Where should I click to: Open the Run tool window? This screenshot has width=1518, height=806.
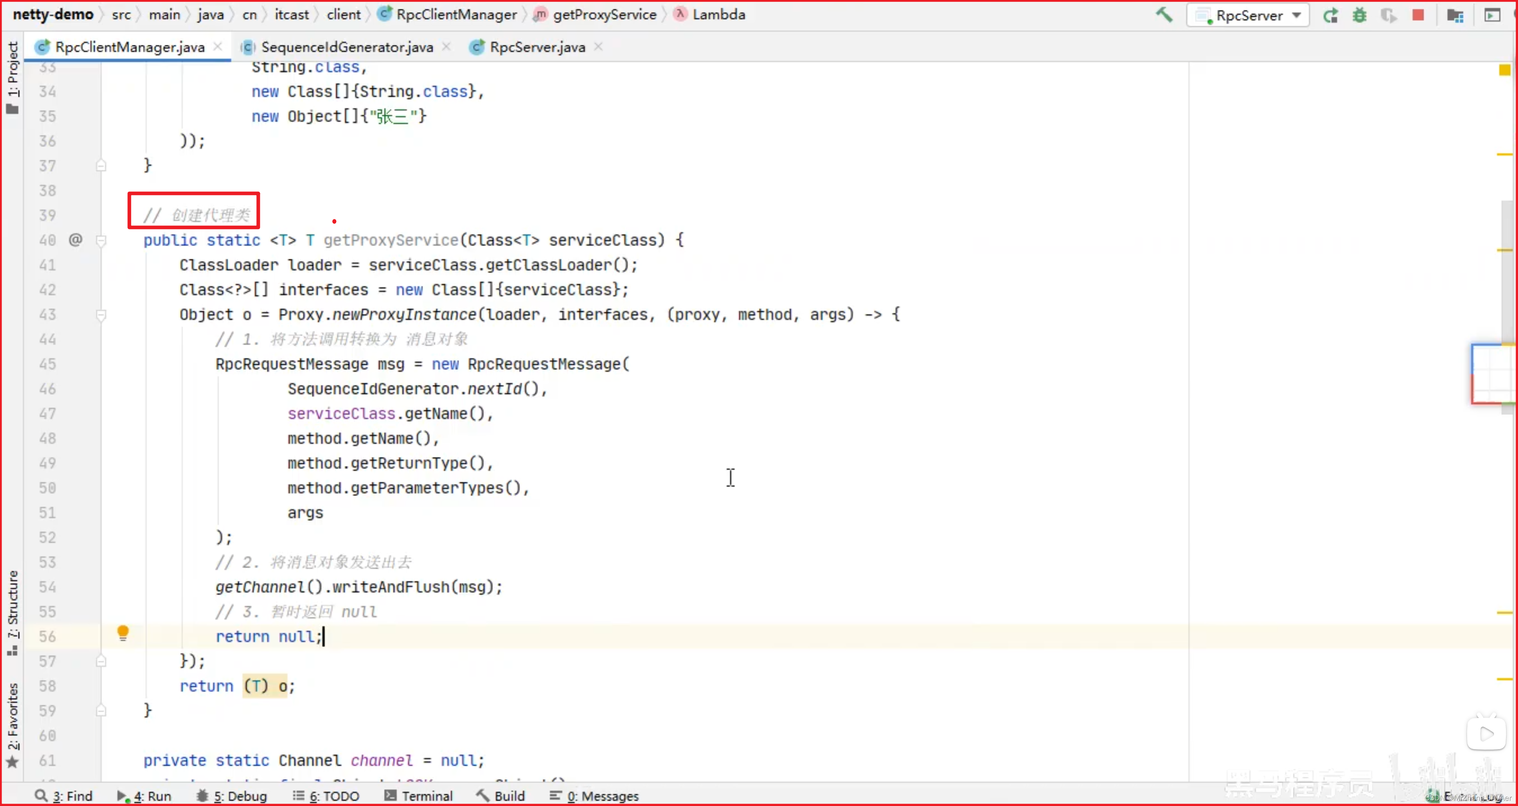[144, 796]
